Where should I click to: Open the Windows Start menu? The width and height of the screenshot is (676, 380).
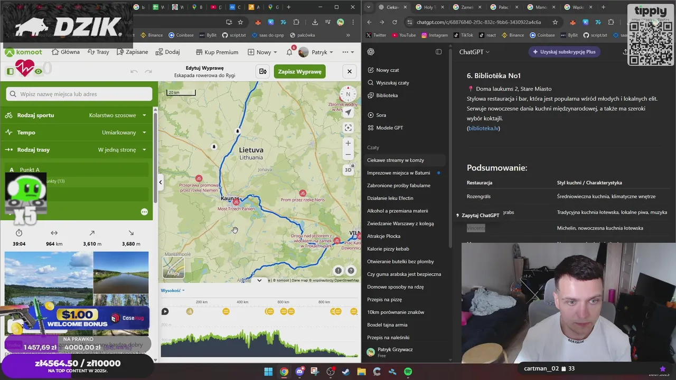tap(268, 372)
